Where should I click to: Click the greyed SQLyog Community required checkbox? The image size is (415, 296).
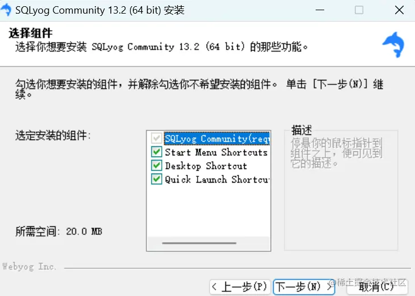point(157,138)
